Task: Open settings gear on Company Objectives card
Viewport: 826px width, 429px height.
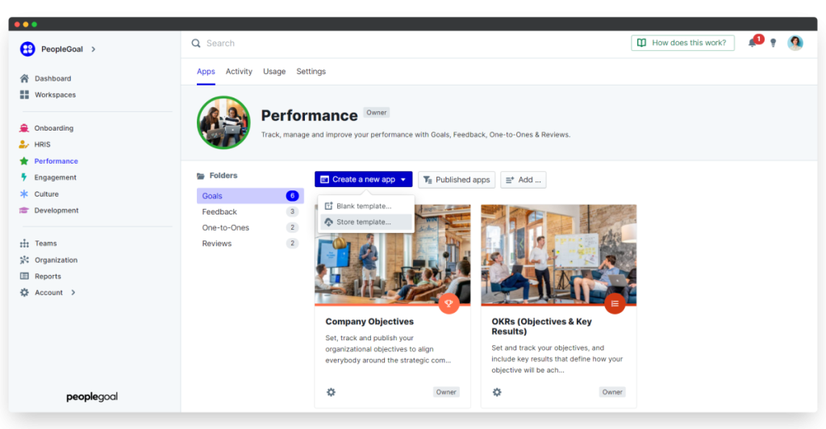Action: coord(331,392)
